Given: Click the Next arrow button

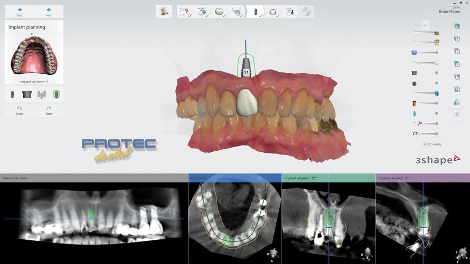Looking at the screenshot, I should click(49, 12).
